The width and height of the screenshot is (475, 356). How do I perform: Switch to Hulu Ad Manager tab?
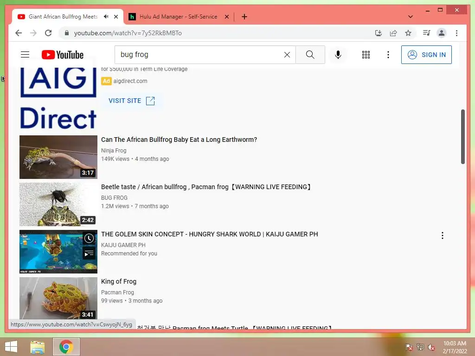(178, 17)
